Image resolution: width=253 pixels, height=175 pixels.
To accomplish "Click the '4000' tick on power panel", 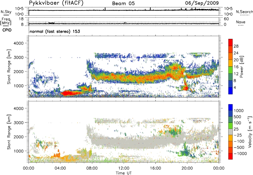I will [x=19, y=43].
